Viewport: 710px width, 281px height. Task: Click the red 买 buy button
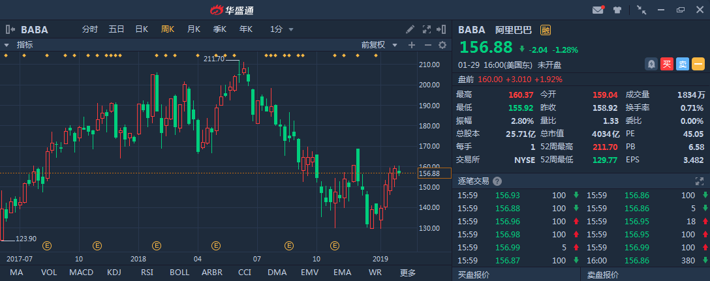(x=666, y=65)
